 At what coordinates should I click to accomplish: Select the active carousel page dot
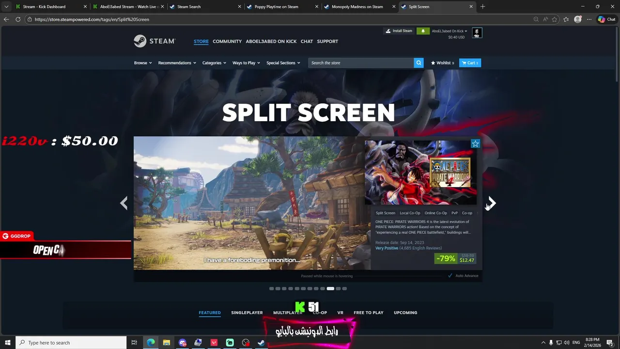click(330, 288)
